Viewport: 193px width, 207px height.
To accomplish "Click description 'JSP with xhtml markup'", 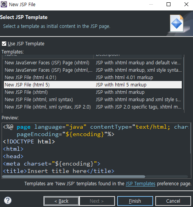I will 120,92.
